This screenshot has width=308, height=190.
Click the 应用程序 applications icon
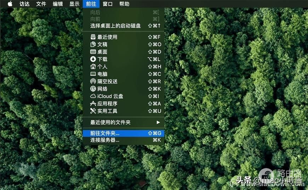coord(93,103)
